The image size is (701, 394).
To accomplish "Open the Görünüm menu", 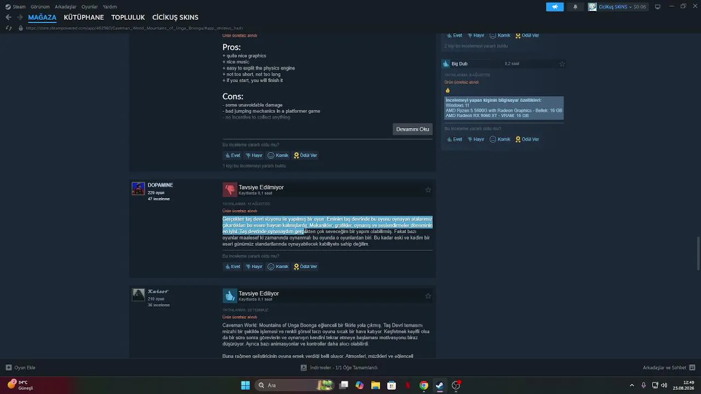I will (40, 7).
